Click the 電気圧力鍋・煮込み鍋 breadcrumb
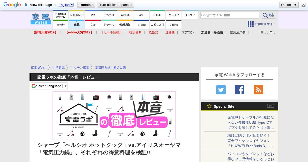 tap(110, 68)
